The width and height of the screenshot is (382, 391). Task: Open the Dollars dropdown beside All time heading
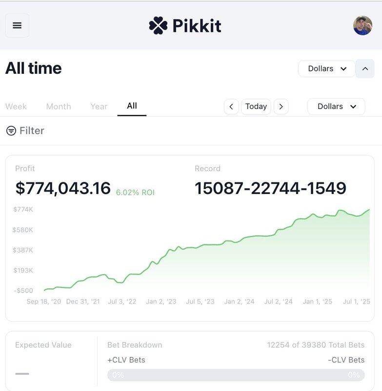pyautogui.click(x=326, y=68)
